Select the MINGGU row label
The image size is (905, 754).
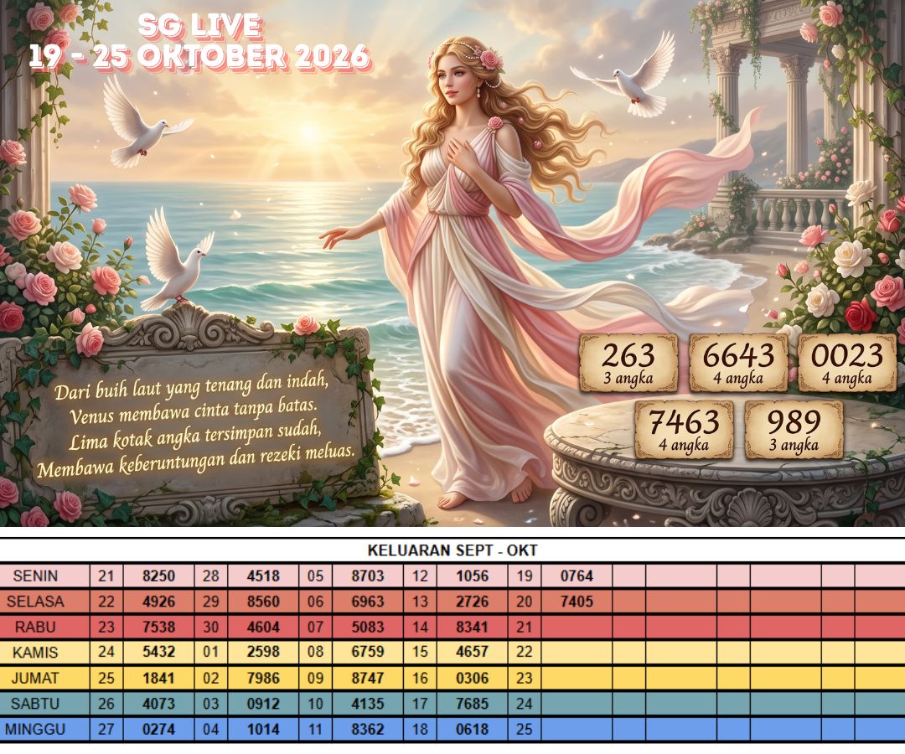click(x=35, y=729)
